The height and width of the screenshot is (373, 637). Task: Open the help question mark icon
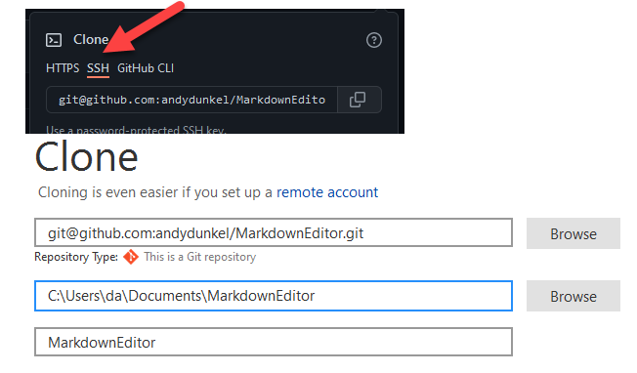[x=374, y=40]
